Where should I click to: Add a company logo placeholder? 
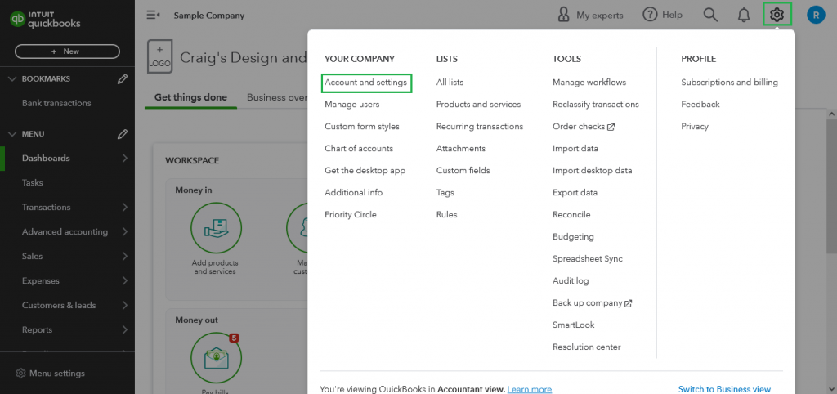coord(159,56)
